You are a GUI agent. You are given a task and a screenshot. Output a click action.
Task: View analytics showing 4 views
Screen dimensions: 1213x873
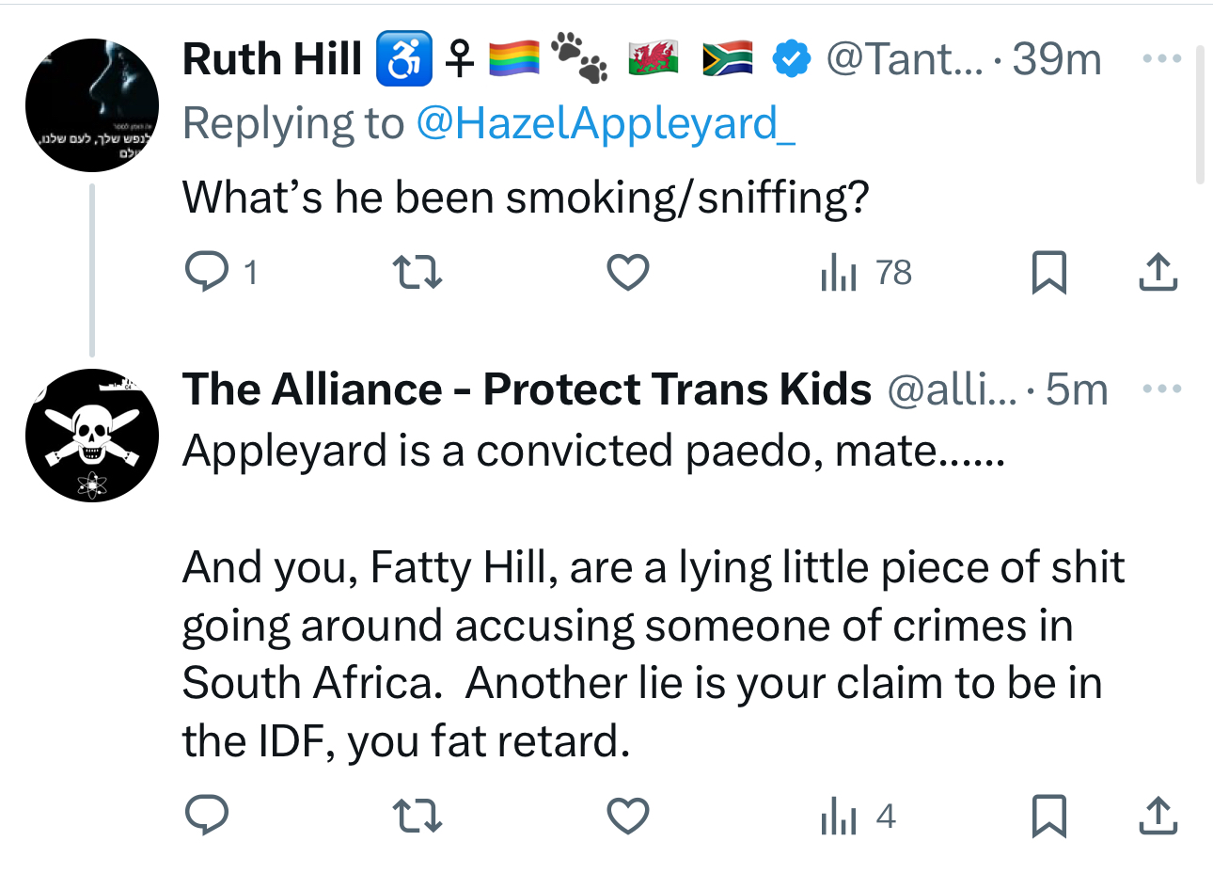coord(858,815)
